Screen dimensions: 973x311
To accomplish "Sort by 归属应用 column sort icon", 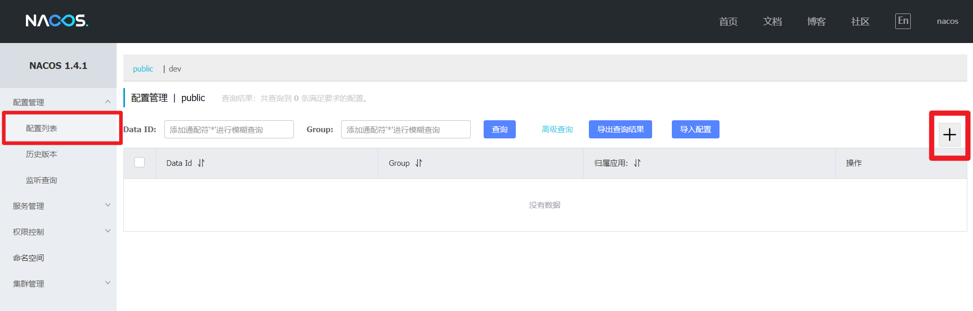I will click(637, 163).
